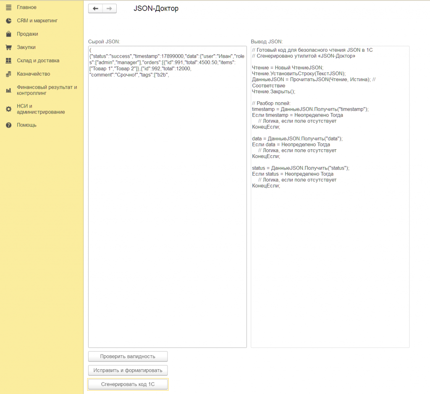
Task: Go back with the left arrow
Action: coord(95,8)
